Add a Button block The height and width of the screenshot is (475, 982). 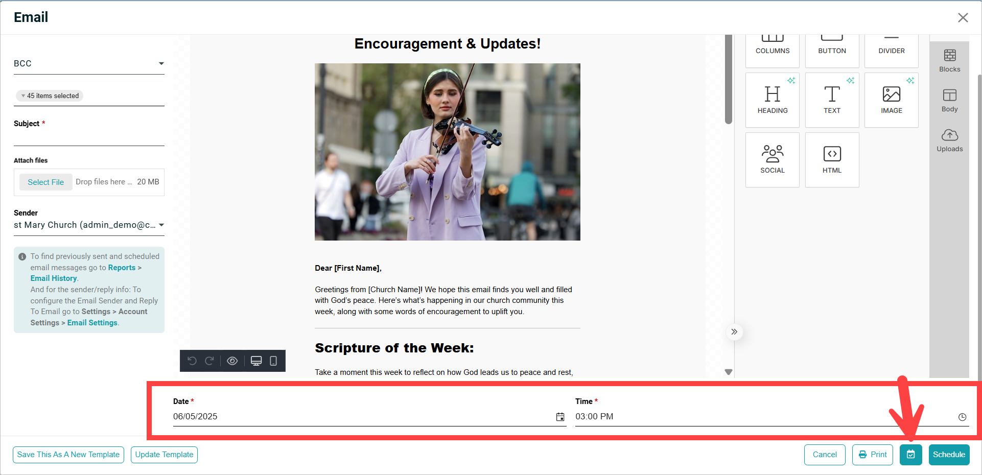[832, 50]
